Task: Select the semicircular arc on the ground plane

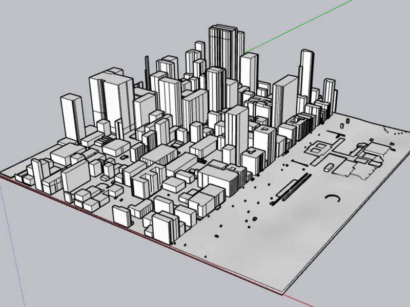Action: click(x=333, y=198)
